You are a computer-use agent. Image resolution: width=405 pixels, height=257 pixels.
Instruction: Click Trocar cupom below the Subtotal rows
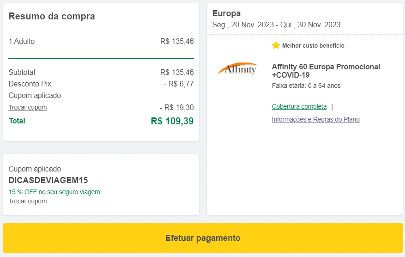coord(27,107)
